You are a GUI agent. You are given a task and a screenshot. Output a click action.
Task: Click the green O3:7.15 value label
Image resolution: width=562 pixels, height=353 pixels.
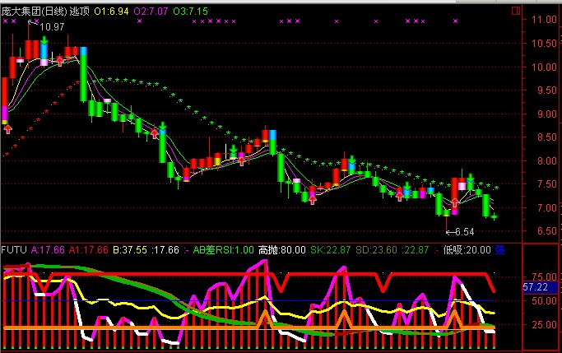point(191,12)
